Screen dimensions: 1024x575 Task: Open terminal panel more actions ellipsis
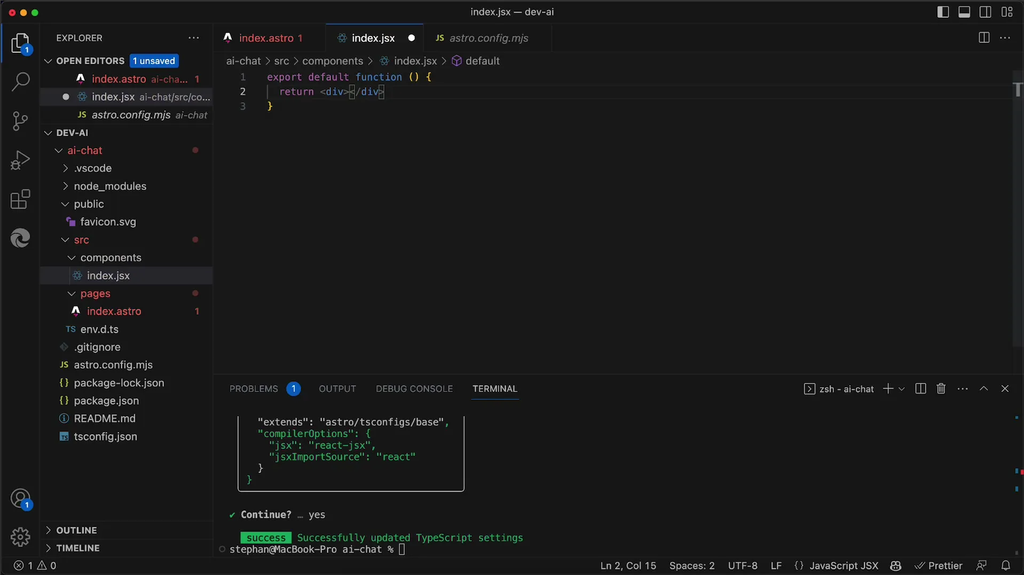pyautogui.click(x=963, y=389)
